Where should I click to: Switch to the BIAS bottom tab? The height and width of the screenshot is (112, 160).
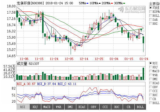point(82,107)
